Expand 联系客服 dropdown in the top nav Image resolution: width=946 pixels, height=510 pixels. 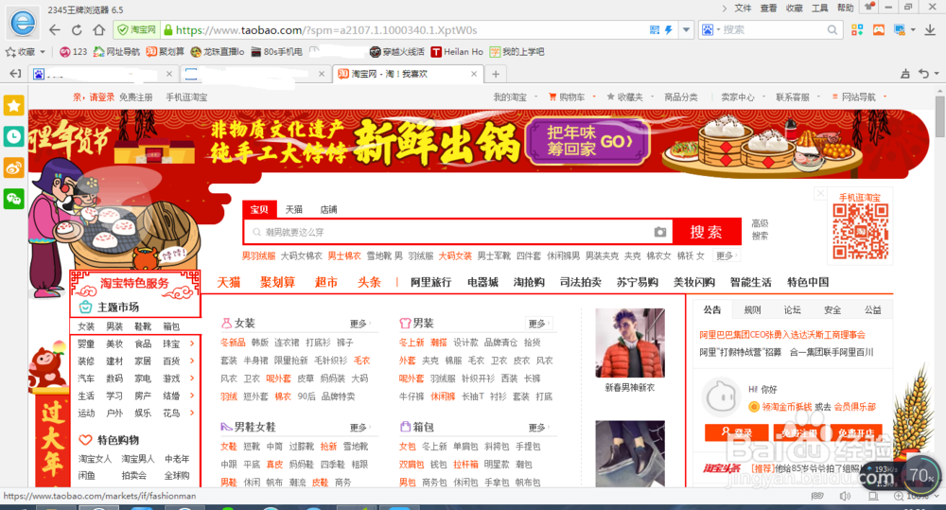click(818, 97)
